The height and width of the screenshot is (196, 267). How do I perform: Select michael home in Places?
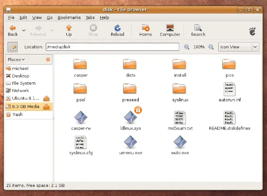(29, 69)
